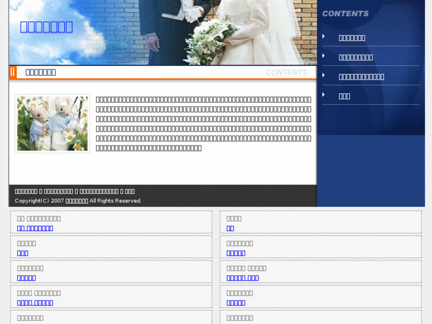432x324 pixels.
Task: Select the longest menu entry in CONTENTS sidebar
Action: pyautogui.click(x=361, y=77)
